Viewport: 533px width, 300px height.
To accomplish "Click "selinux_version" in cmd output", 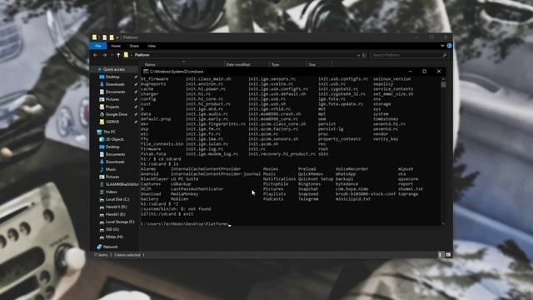I will [x=392, y=79].
